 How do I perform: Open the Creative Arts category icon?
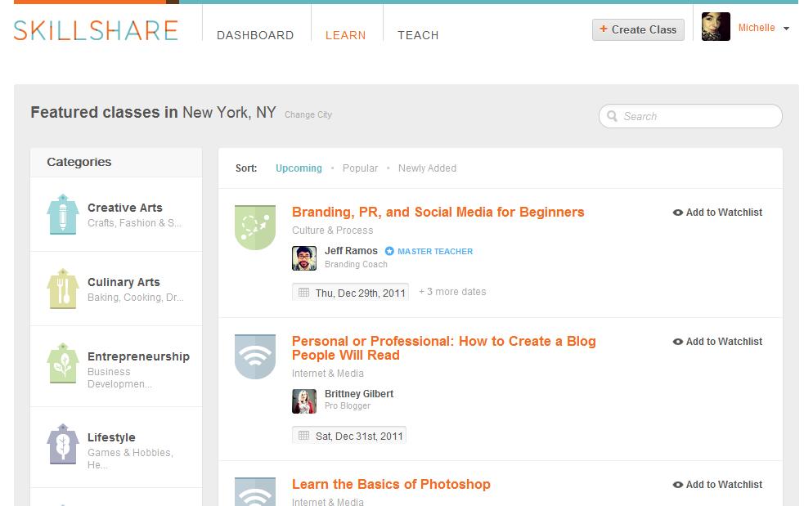click(x=62, y=214)
